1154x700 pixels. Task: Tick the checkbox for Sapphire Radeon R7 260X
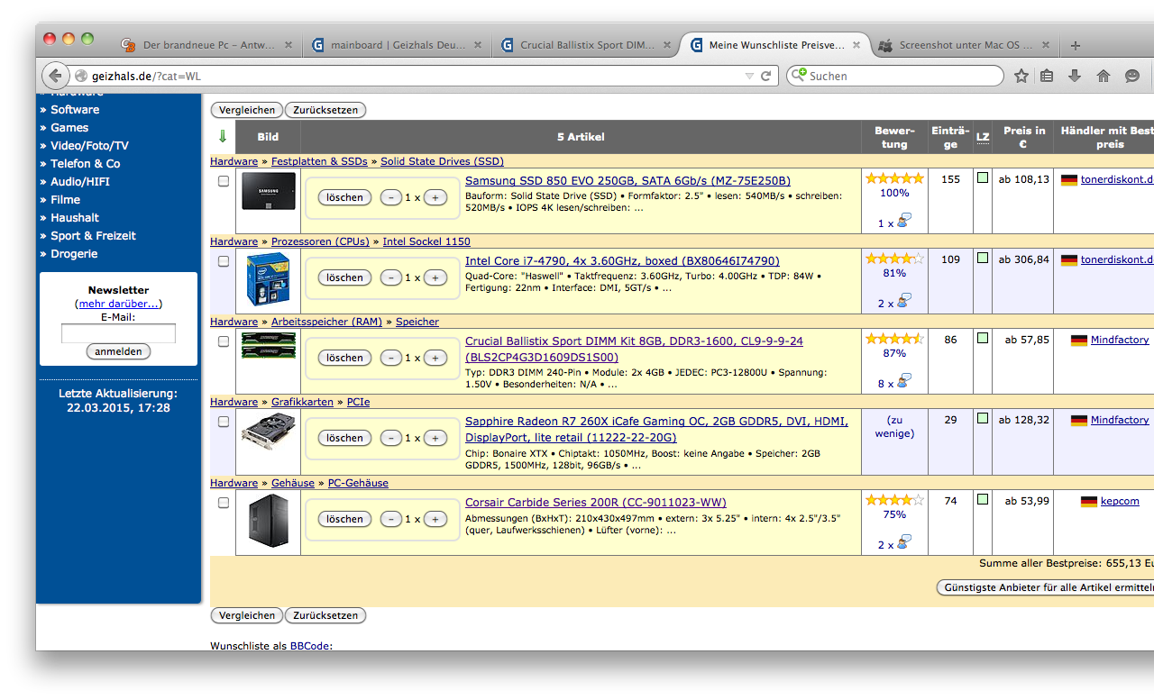click(x=224, y=422)
